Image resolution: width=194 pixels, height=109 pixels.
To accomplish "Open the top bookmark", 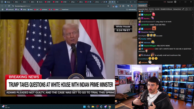I will [x=17, y=9].
